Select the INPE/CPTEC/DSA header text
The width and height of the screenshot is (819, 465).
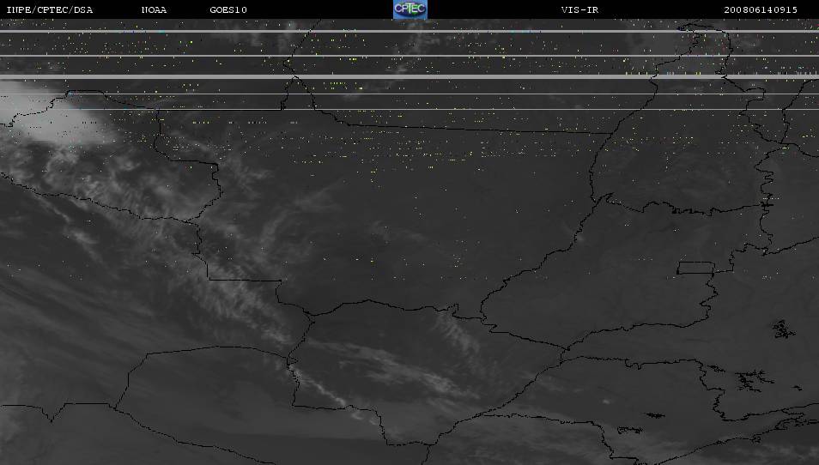[50, 10]
